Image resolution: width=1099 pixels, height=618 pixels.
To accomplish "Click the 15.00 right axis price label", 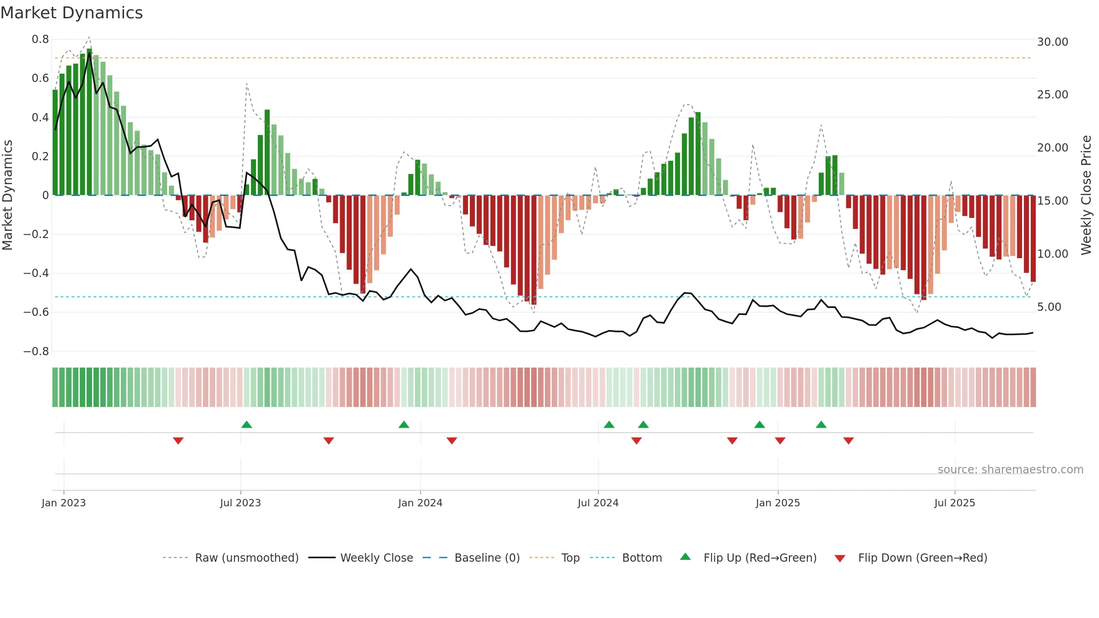I will [x=1053, y=201].
